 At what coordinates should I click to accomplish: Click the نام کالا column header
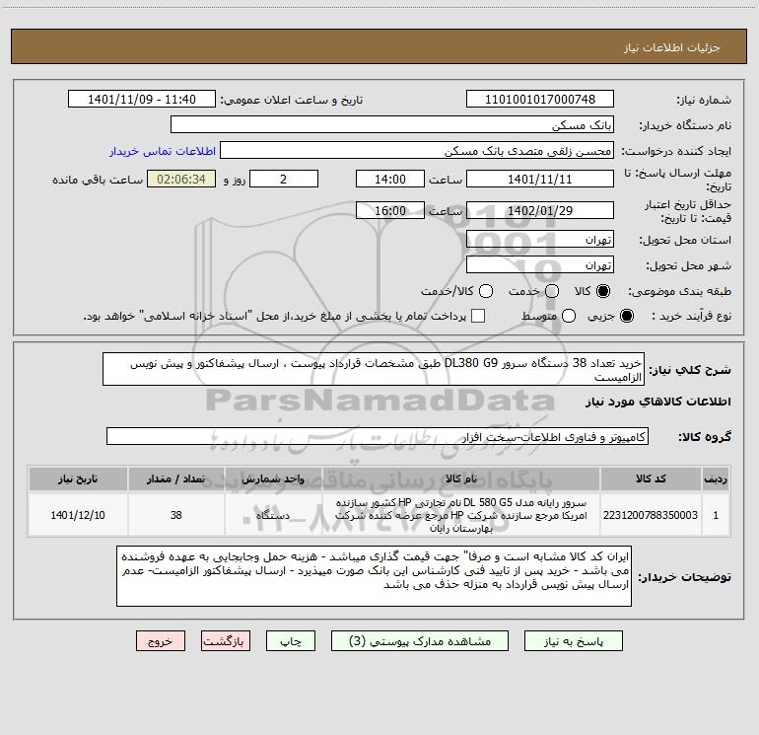pos(461,478)
